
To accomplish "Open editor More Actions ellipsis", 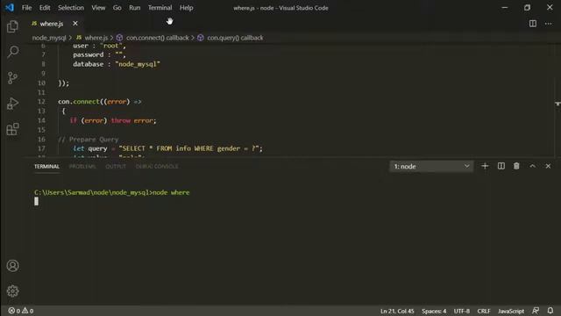I will pyautogui.click(x=548, y=24).
